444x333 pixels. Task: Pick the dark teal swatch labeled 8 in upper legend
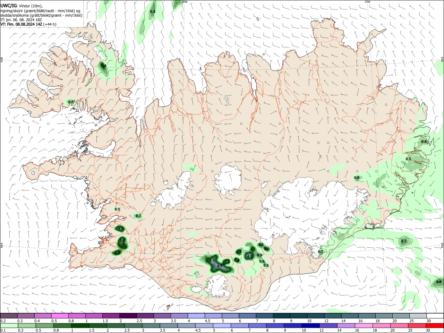(x=281, y=316)
